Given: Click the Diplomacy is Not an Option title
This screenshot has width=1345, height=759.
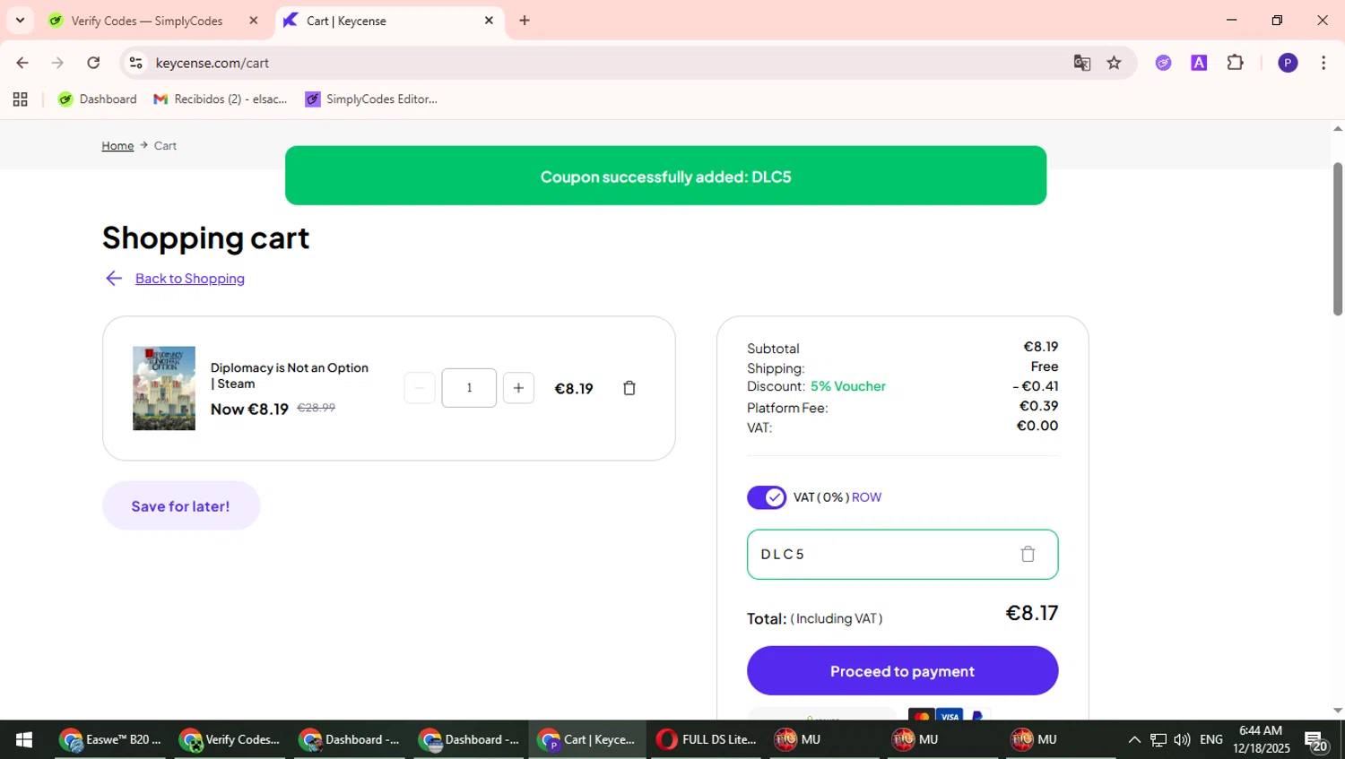Looking at the screenshot, I should (290, 375).
